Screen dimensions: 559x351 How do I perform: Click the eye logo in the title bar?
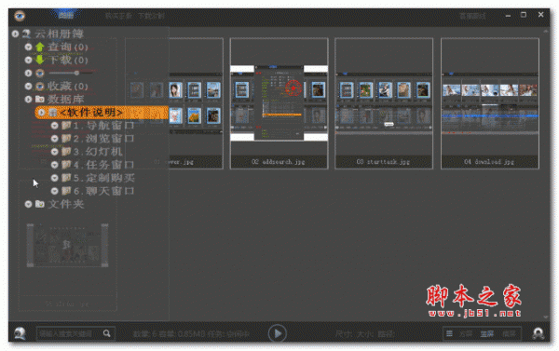(x=20, y=16)
